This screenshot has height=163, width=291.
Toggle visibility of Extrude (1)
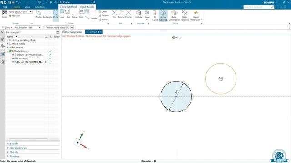coord(13,58)
